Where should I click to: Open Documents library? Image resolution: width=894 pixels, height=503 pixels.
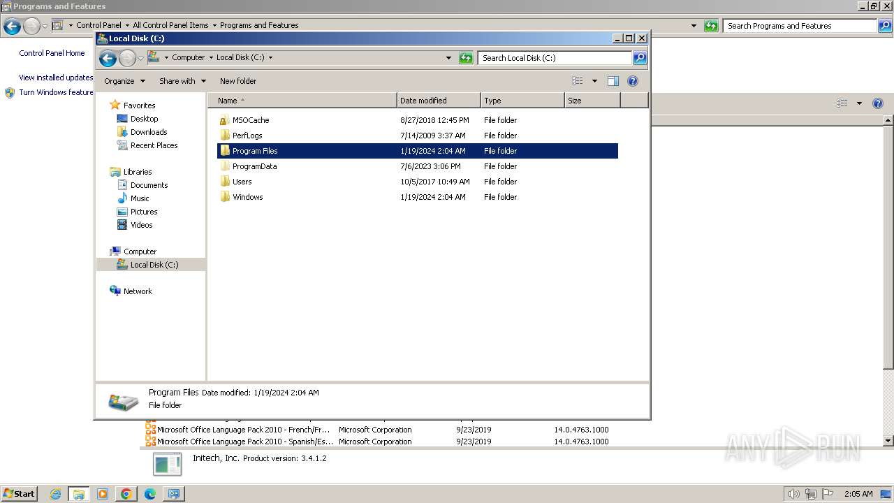(149, 185)
